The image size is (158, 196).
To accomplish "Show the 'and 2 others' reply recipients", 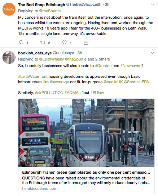I will tap(98, 59).
